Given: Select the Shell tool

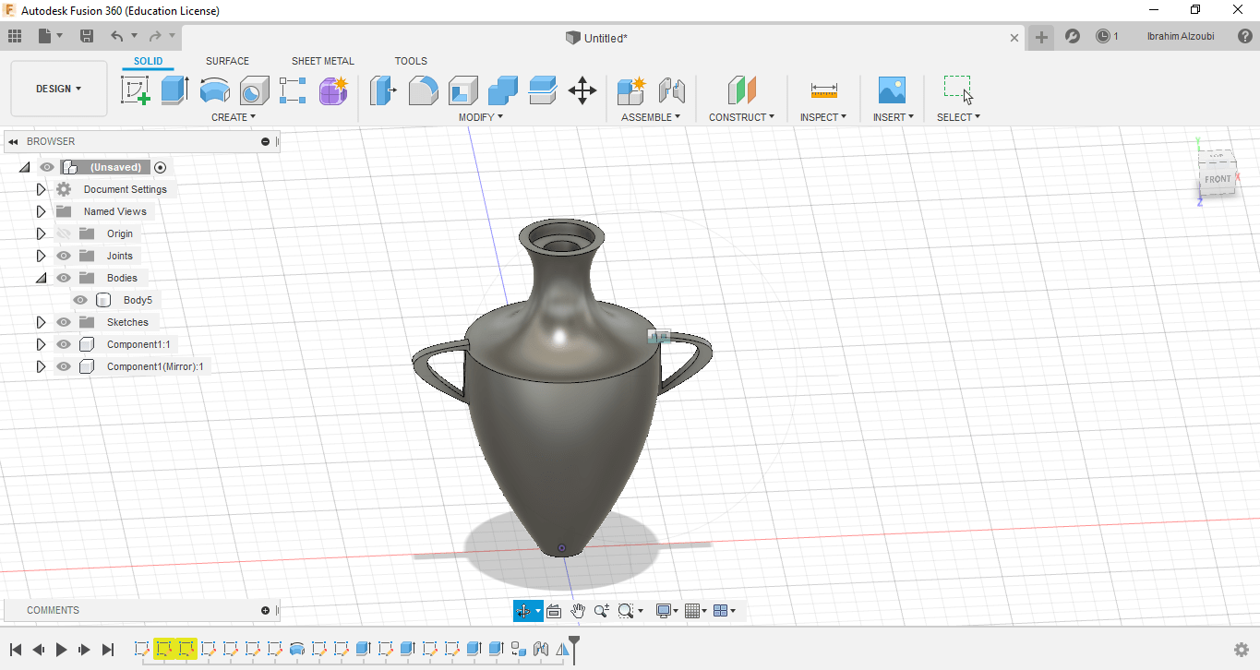Looking at the screenshot, I should coord(463,90).
